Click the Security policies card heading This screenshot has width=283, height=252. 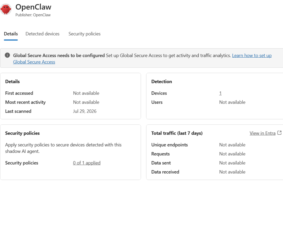(22, 133)
